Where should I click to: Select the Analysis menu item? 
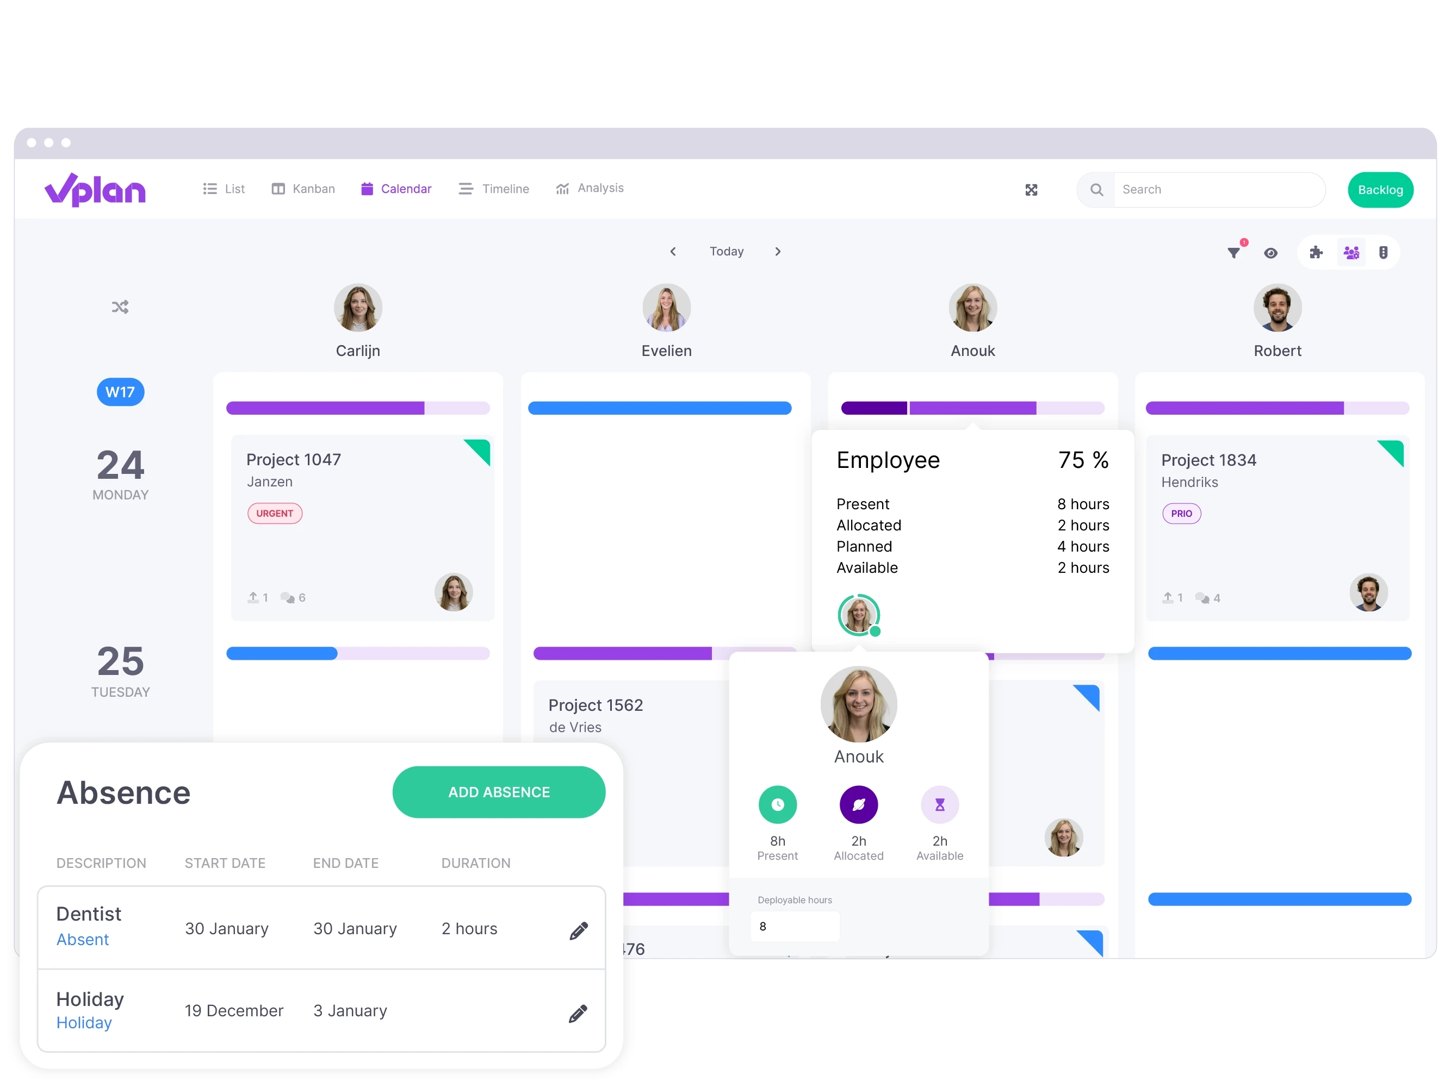(590, 189)
